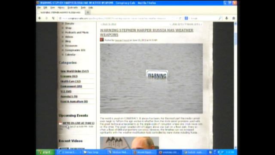This screenshot has width=275, height=155.
Task: Open the New World Order category
Action: tap(74, 71)
